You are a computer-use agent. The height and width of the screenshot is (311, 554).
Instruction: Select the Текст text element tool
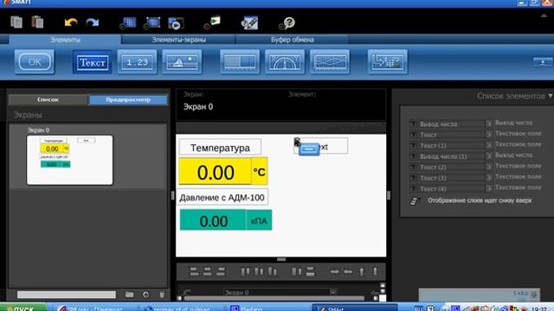(x=93, y=62)
